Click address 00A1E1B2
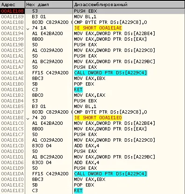The width and height of the screenshot is (185, 194). (x=12, y=95)
